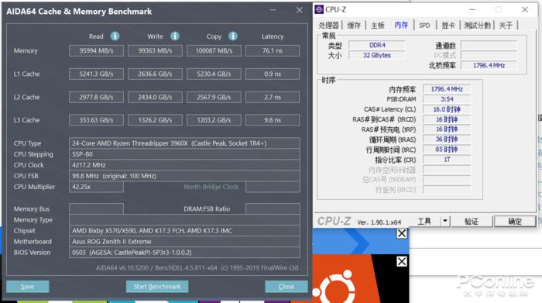Click the 确定 button in CPU-Z
The height and width of the screenshot is (303, 542).
click(x=515, y=222)
